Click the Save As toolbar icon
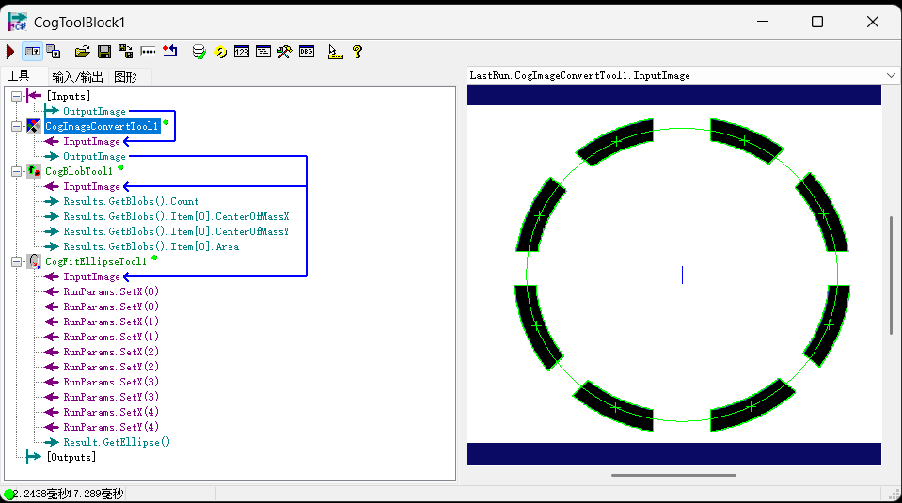902x503 pixels. point(125,52)
